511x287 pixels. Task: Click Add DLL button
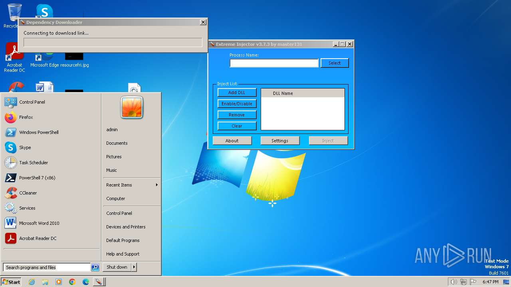coord(237,92)
